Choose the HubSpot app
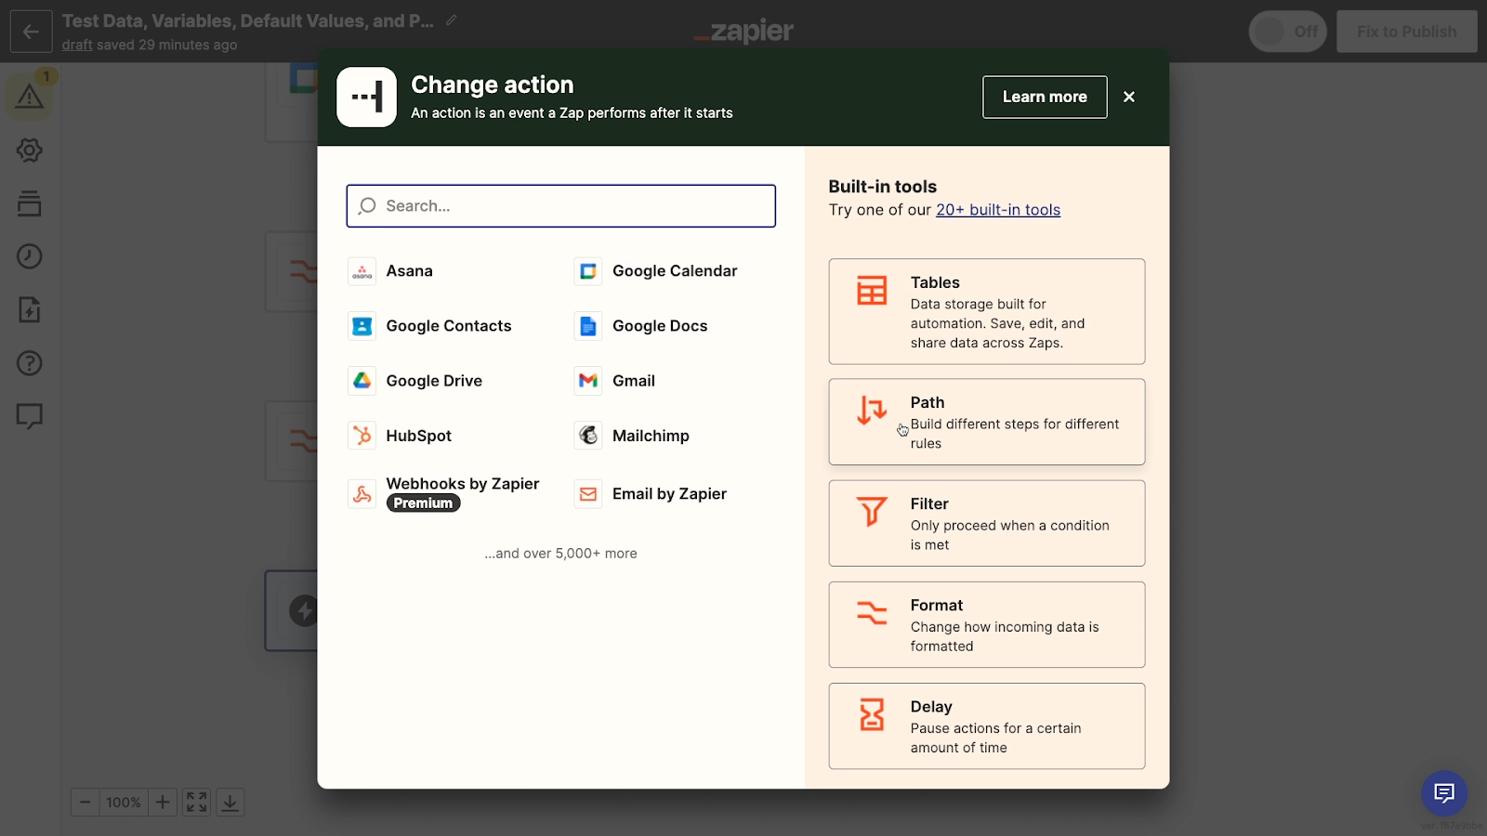 pos(401,436)
